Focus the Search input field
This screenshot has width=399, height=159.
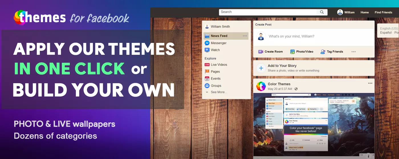click(268, 12)
